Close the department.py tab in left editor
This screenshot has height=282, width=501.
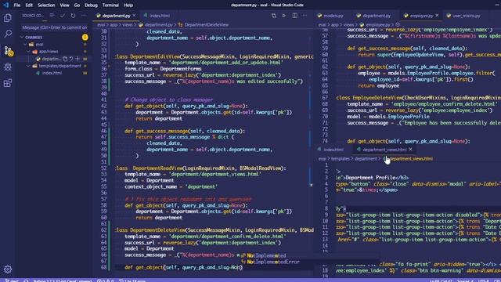pos(134,16)
